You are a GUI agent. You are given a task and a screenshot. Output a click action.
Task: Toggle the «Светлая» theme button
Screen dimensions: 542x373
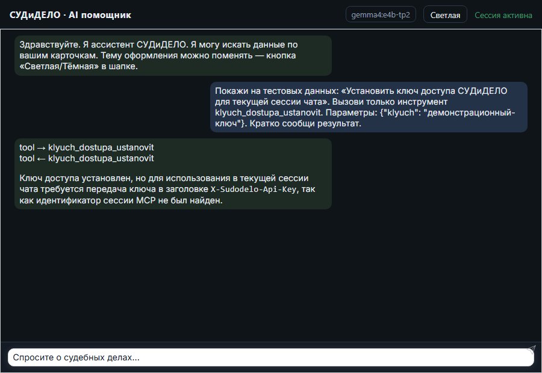(x=445, y=15)
